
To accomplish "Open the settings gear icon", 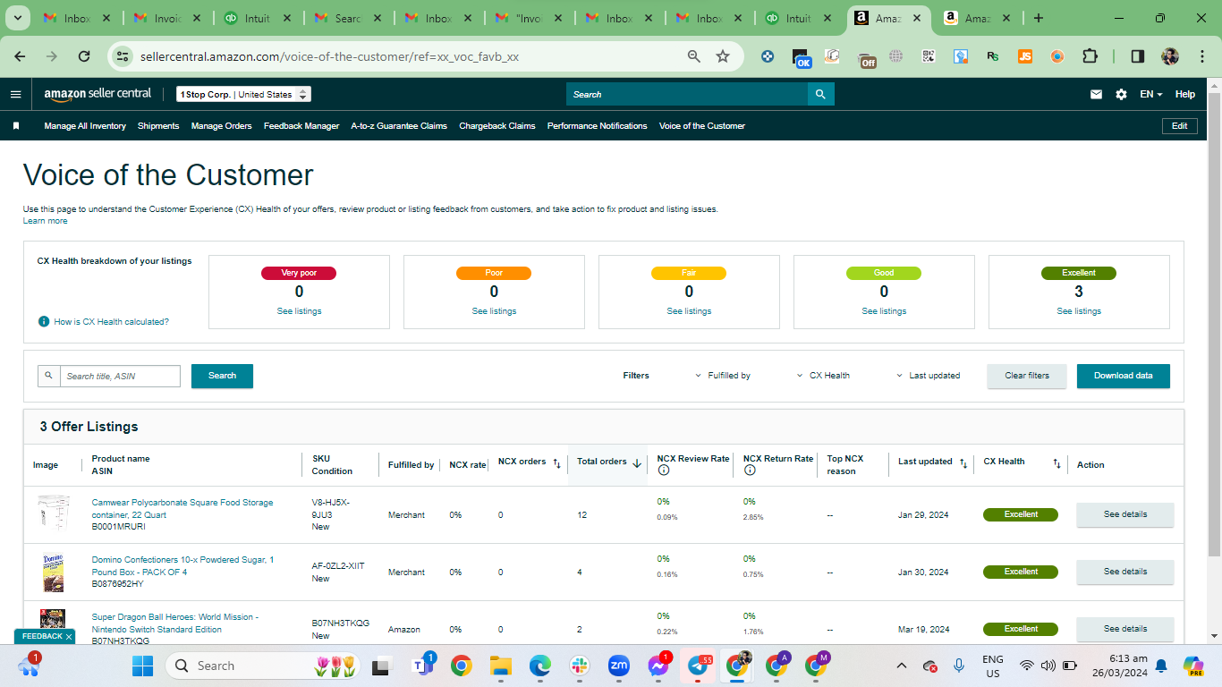I will pos(1121,94).
